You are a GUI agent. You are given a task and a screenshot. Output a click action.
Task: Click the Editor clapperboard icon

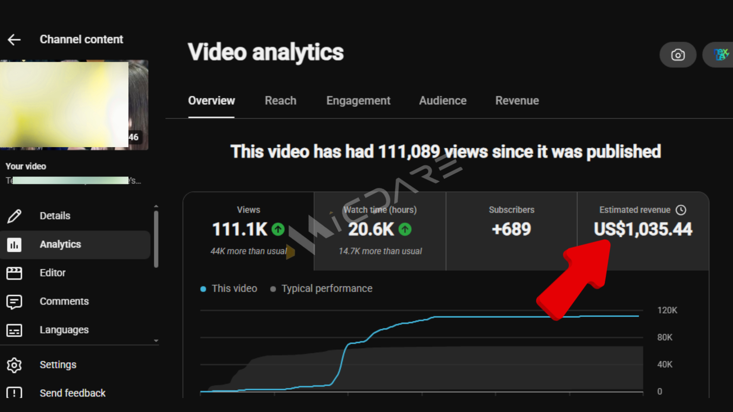click(x=14, y=273)
